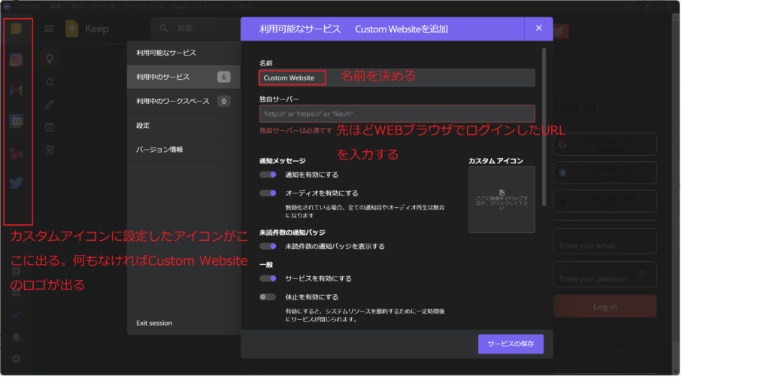Click the '独自サーバー' URL input field
This screenshot has height=392, width=770.
pyautogui.click(x=397, y=114)
